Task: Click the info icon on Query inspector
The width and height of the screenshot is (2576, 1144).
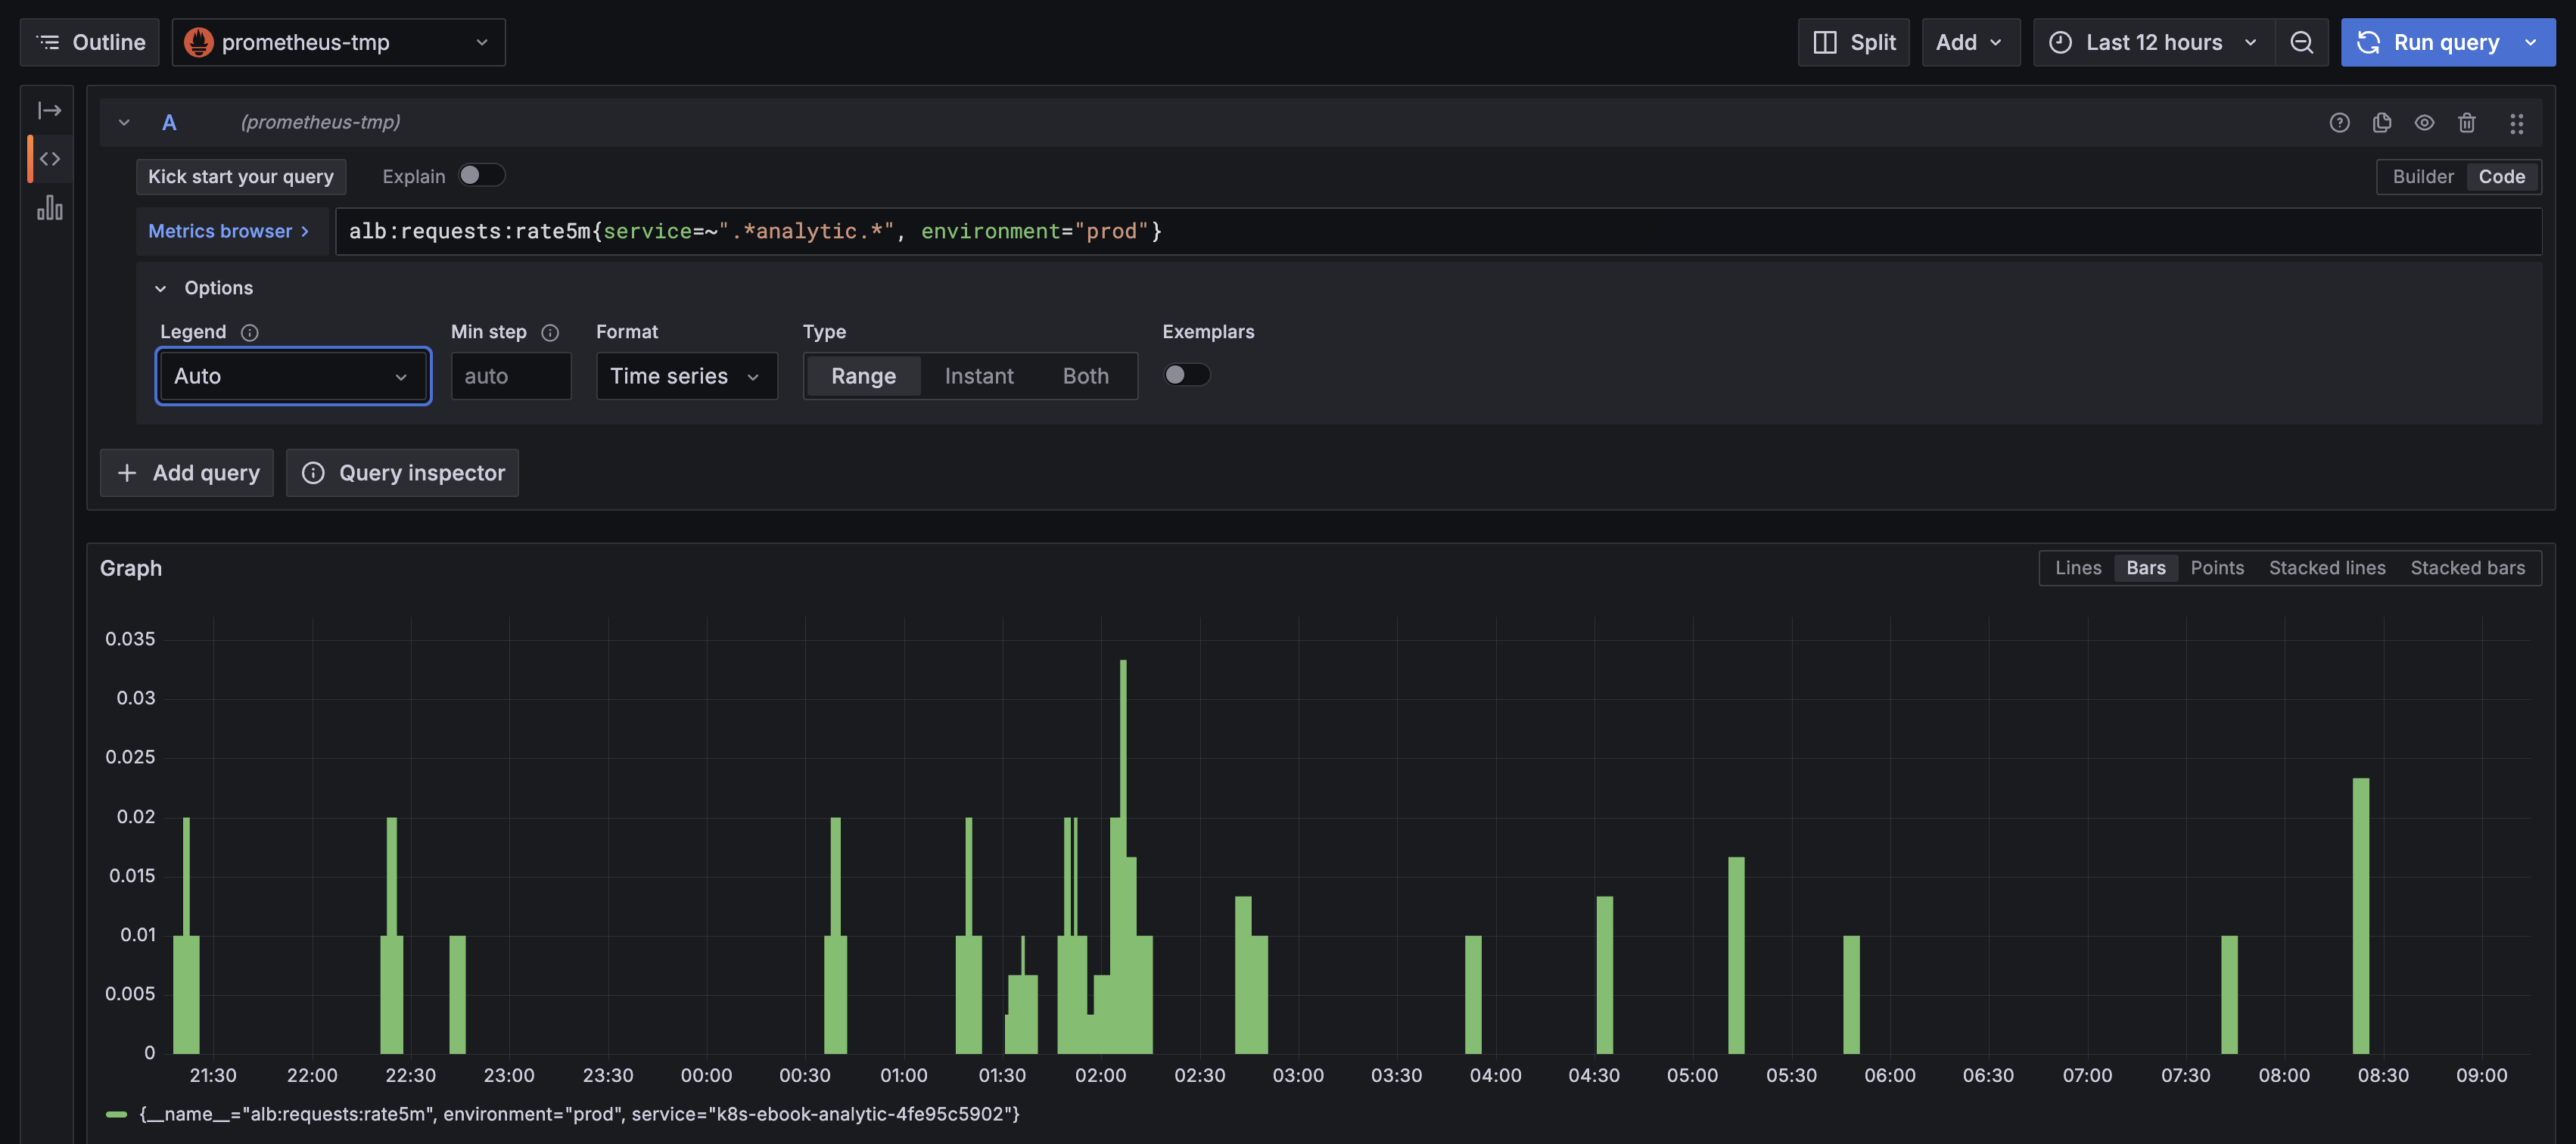Action: [x=313, y=473]
